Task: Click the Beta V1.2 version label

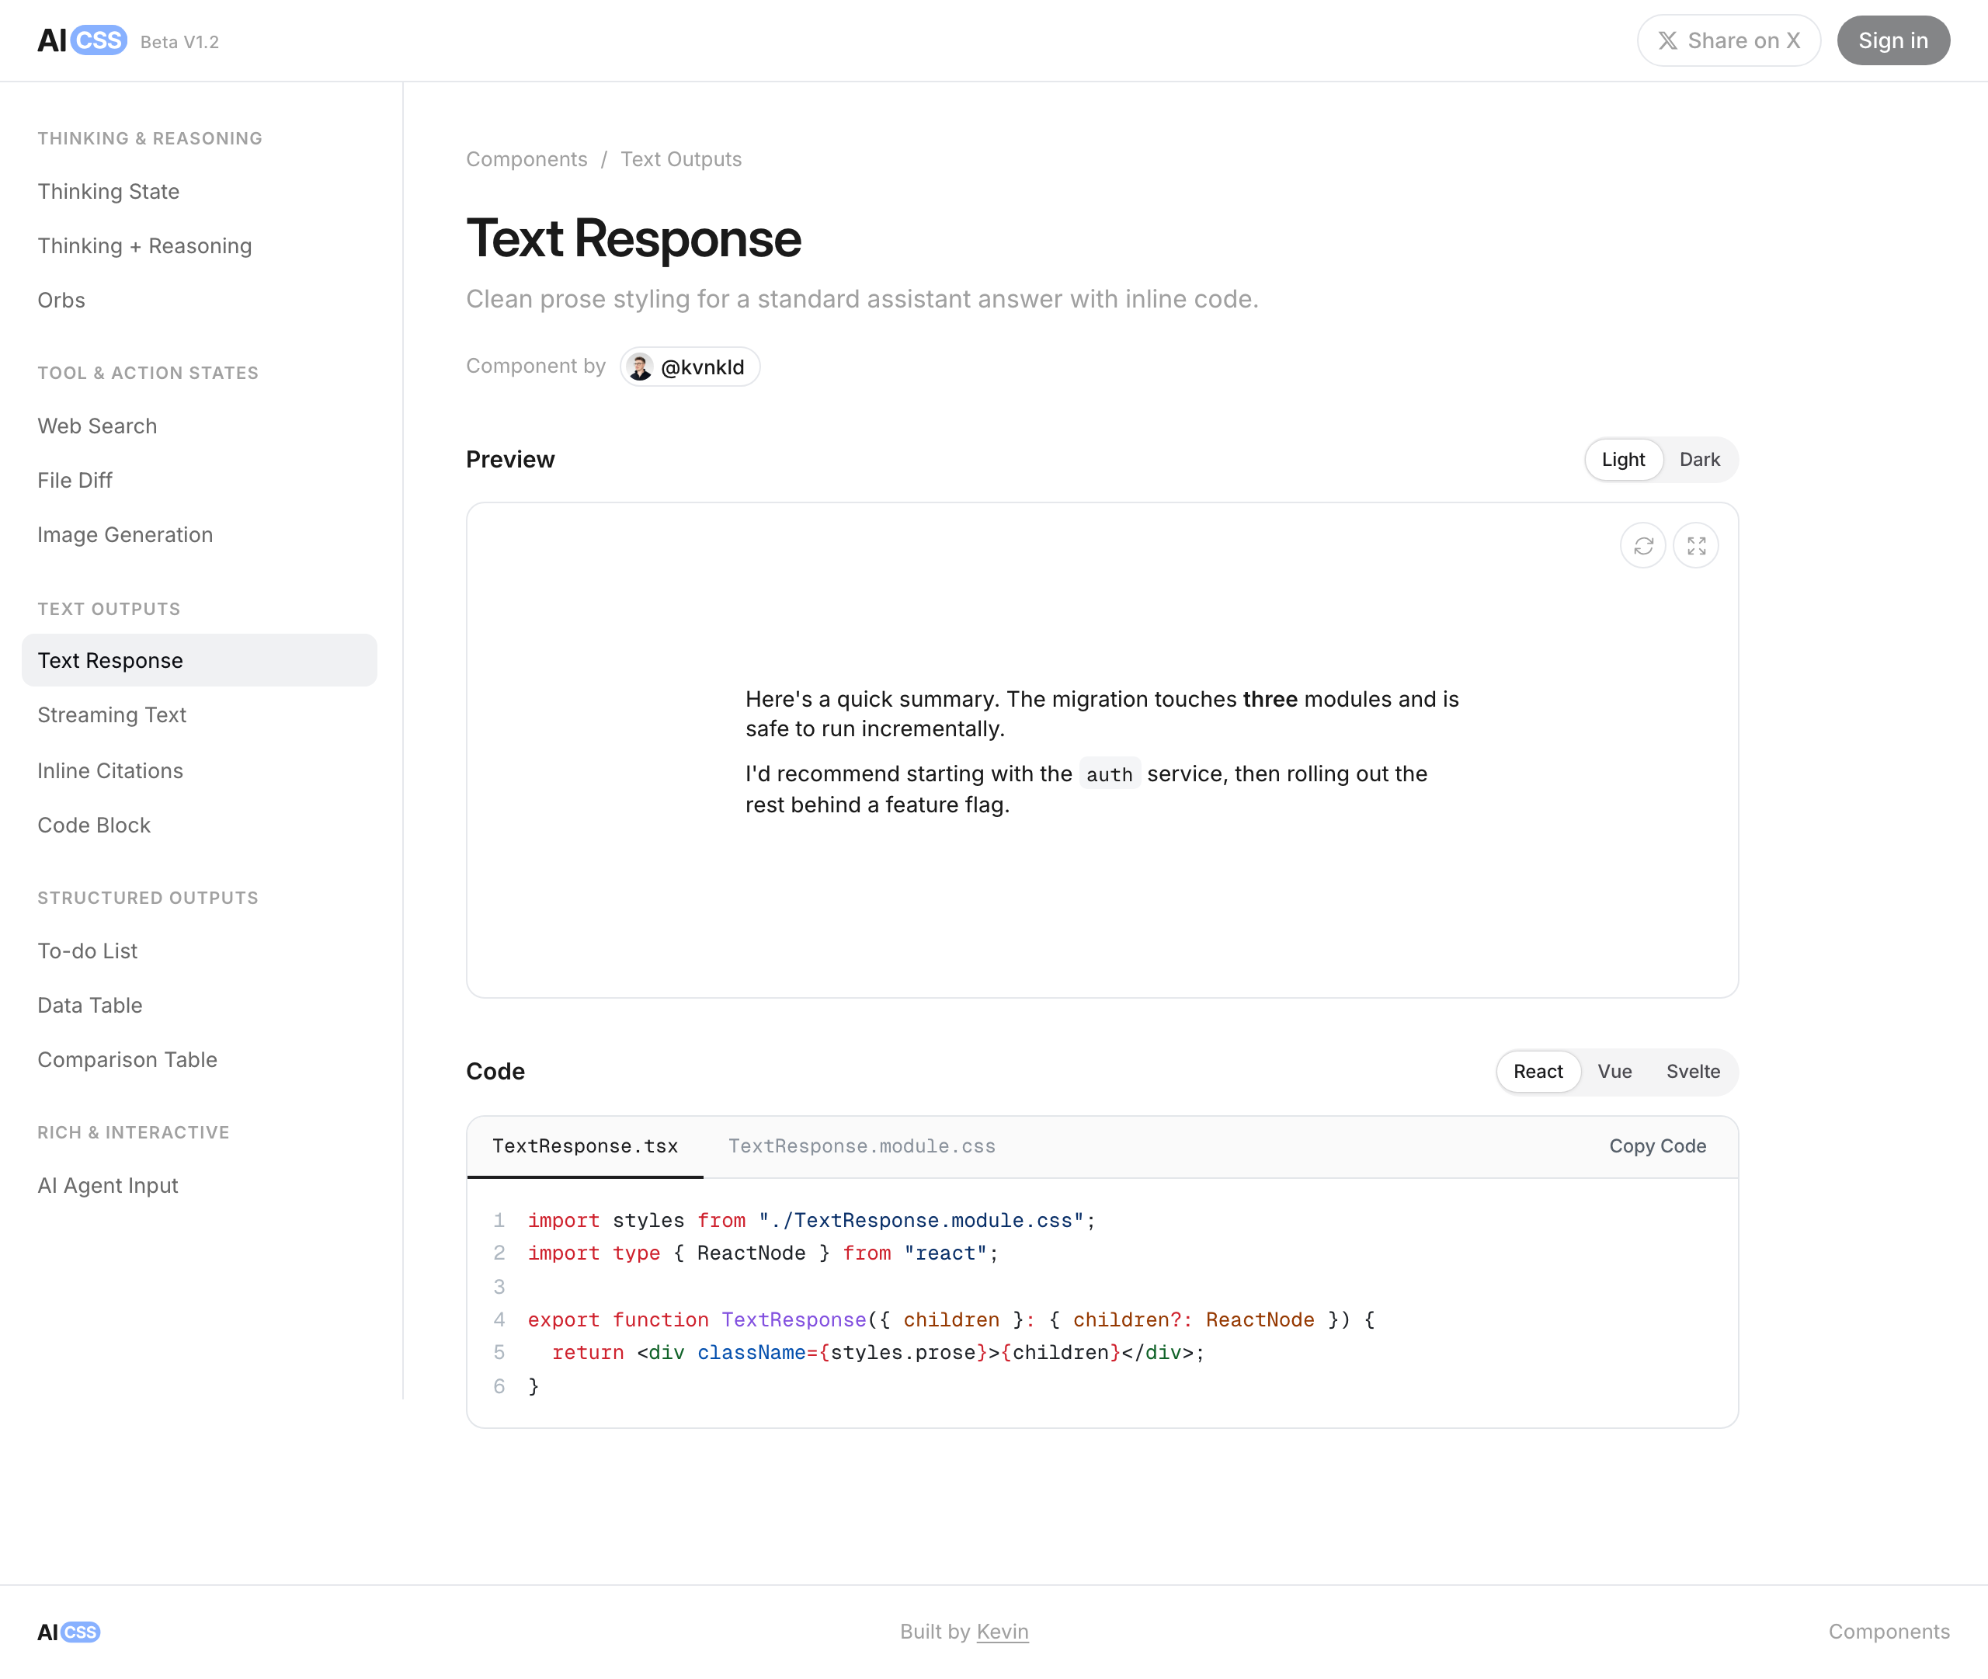Action: pos(179,42)
